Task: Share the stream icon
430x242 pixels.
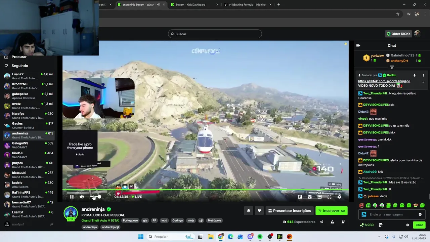Action: (x=321, y=222)
